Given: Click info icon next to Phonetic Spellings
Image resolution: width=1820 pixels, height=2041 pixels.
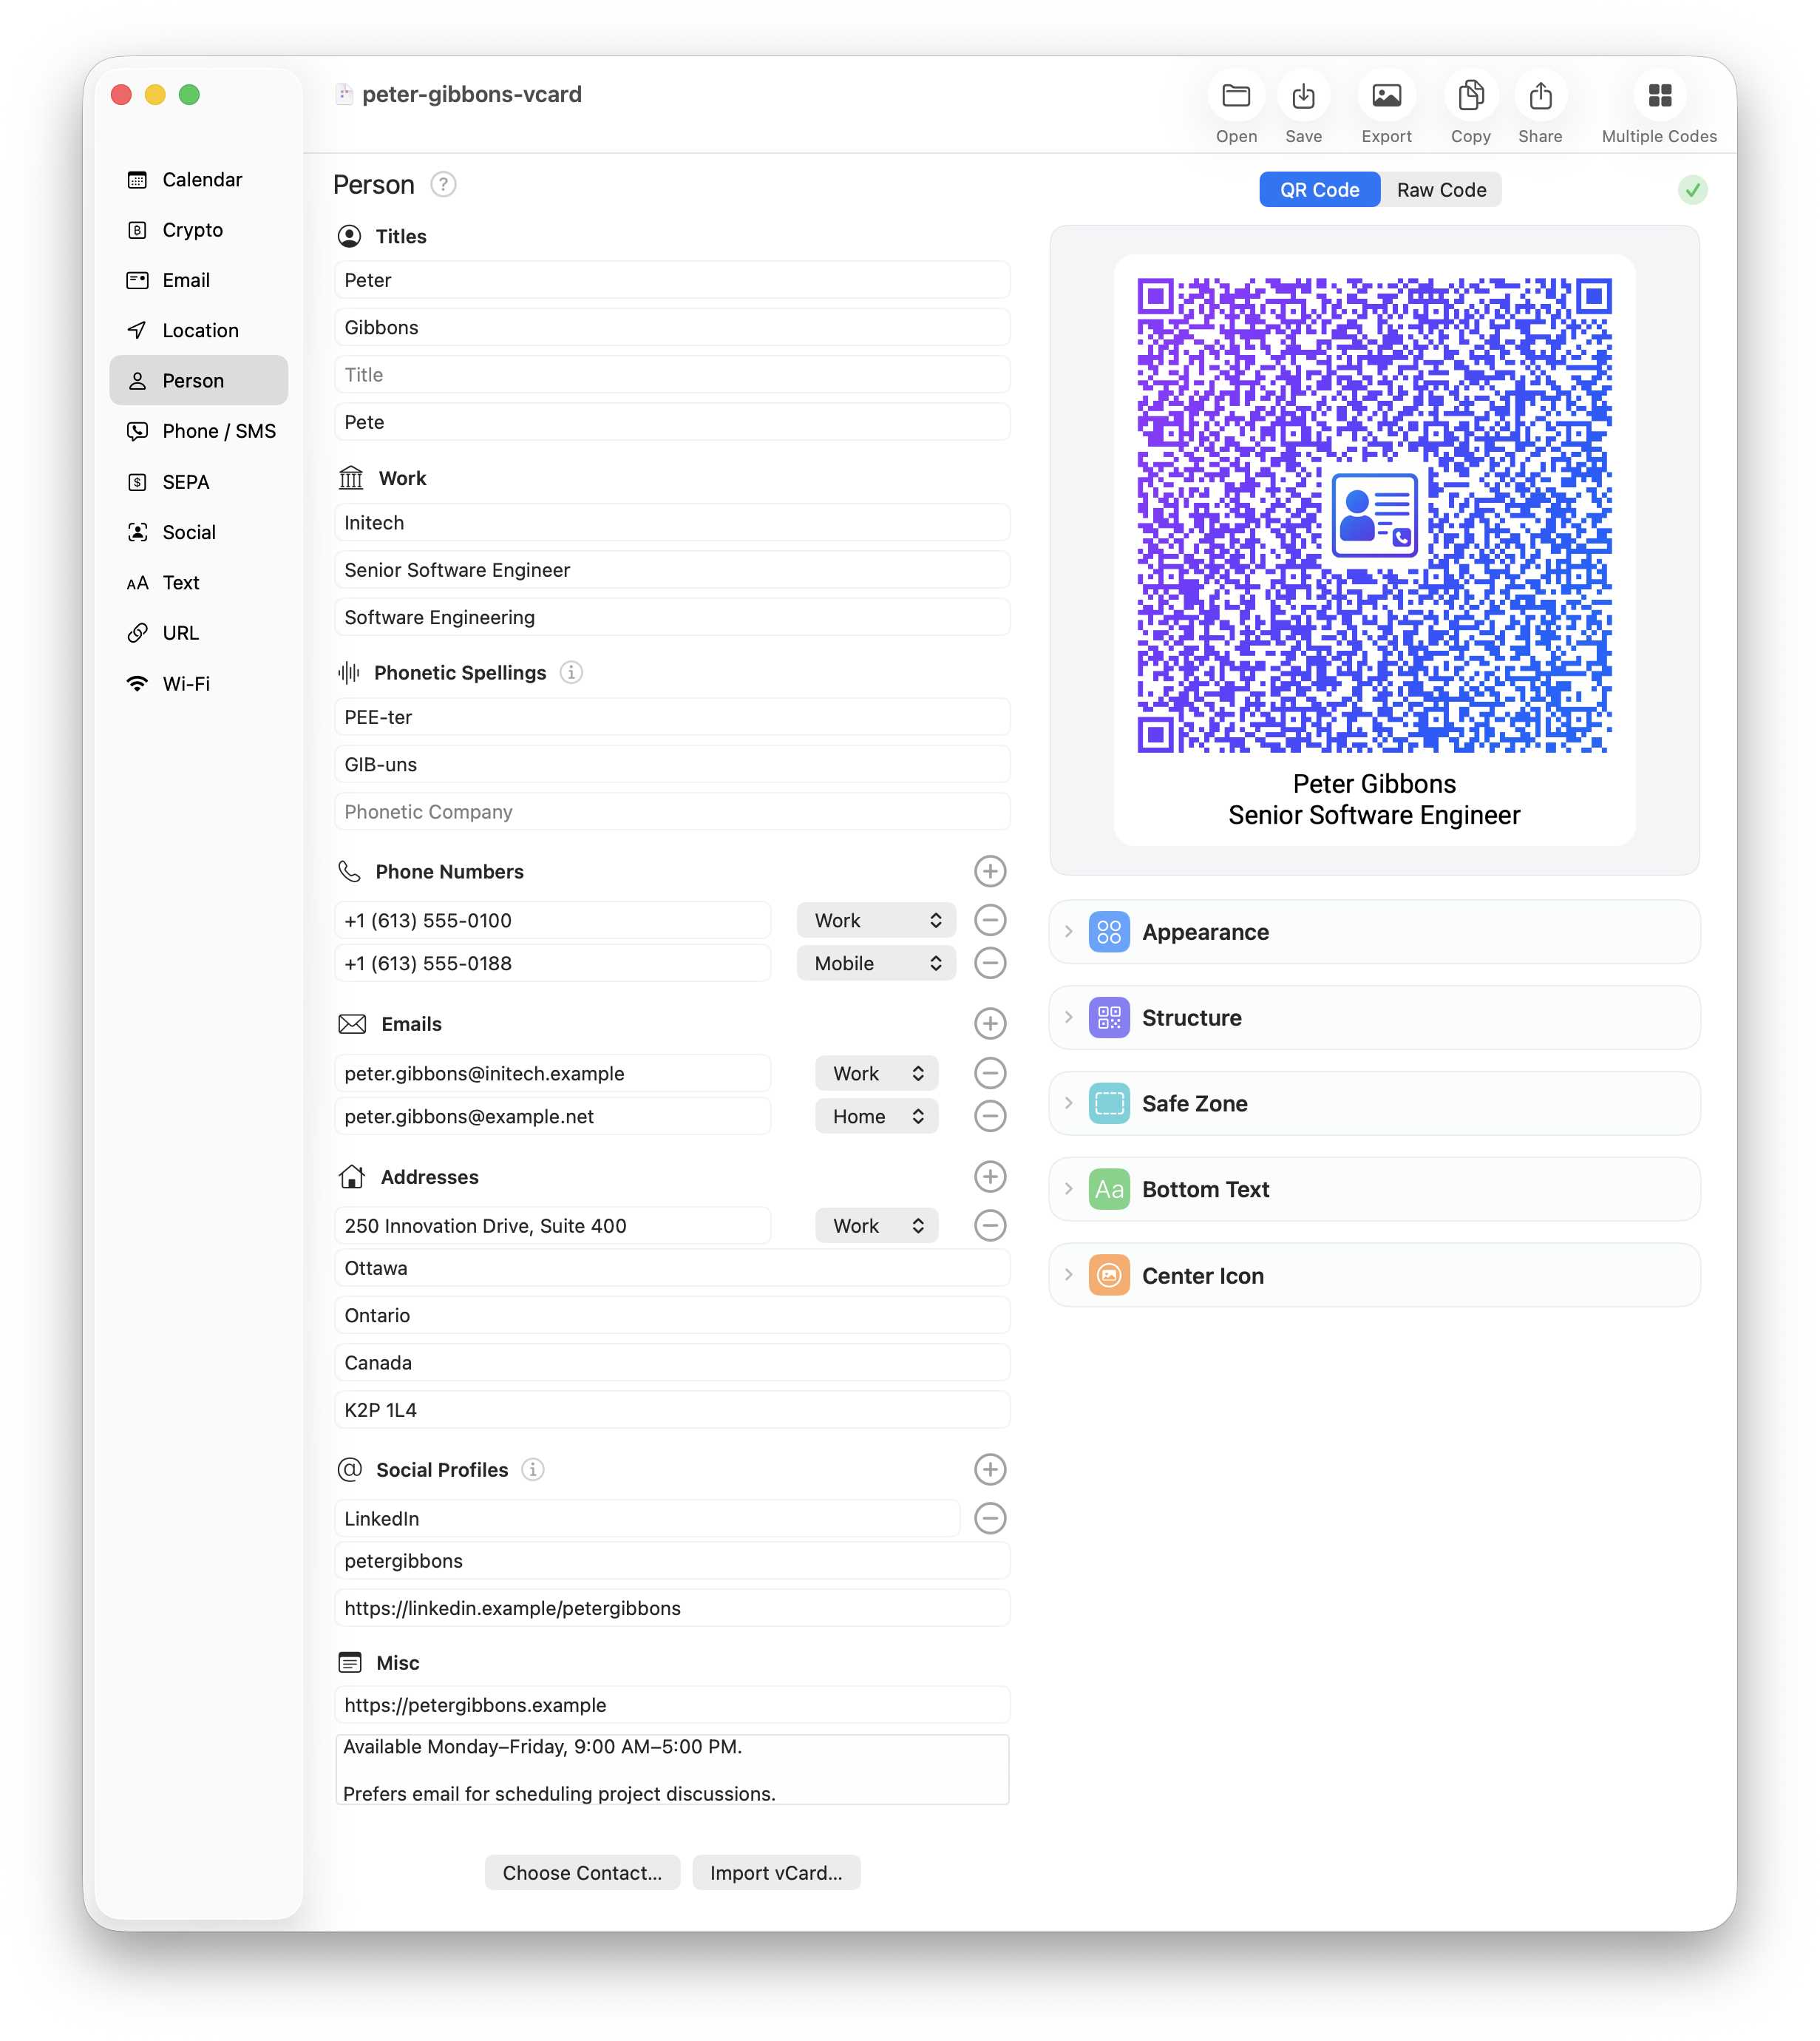Looking at the screenshot, I should [x=571, y=672].
